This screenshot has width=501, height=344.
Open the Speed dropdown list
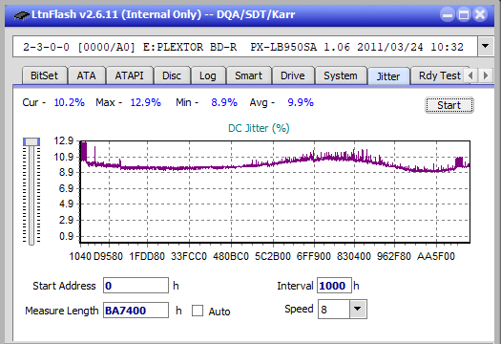[x=358, y=309]
